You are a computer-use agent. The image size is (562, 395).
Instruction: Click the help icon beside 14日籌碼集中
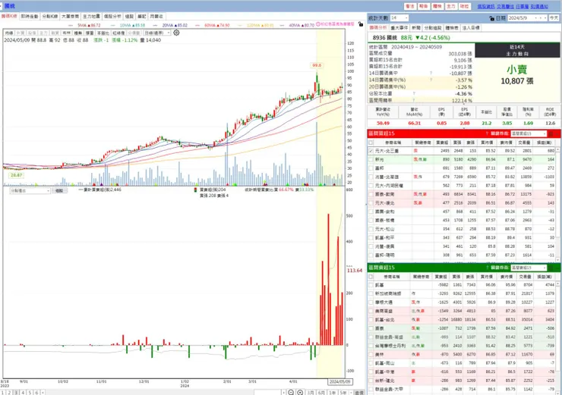tap(431, 74)
